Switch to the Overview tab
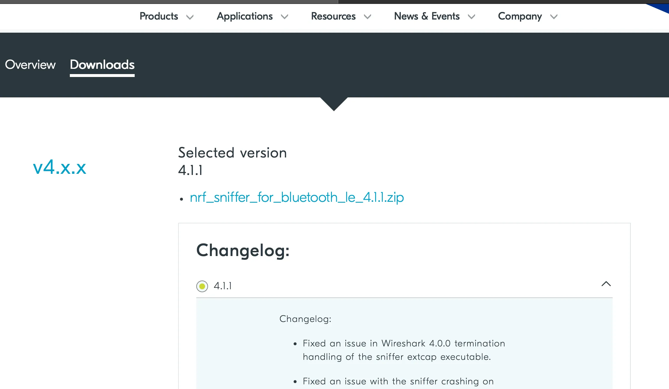Image resolution: width=669 pixels, height=389 pixels. coord(30,64)
